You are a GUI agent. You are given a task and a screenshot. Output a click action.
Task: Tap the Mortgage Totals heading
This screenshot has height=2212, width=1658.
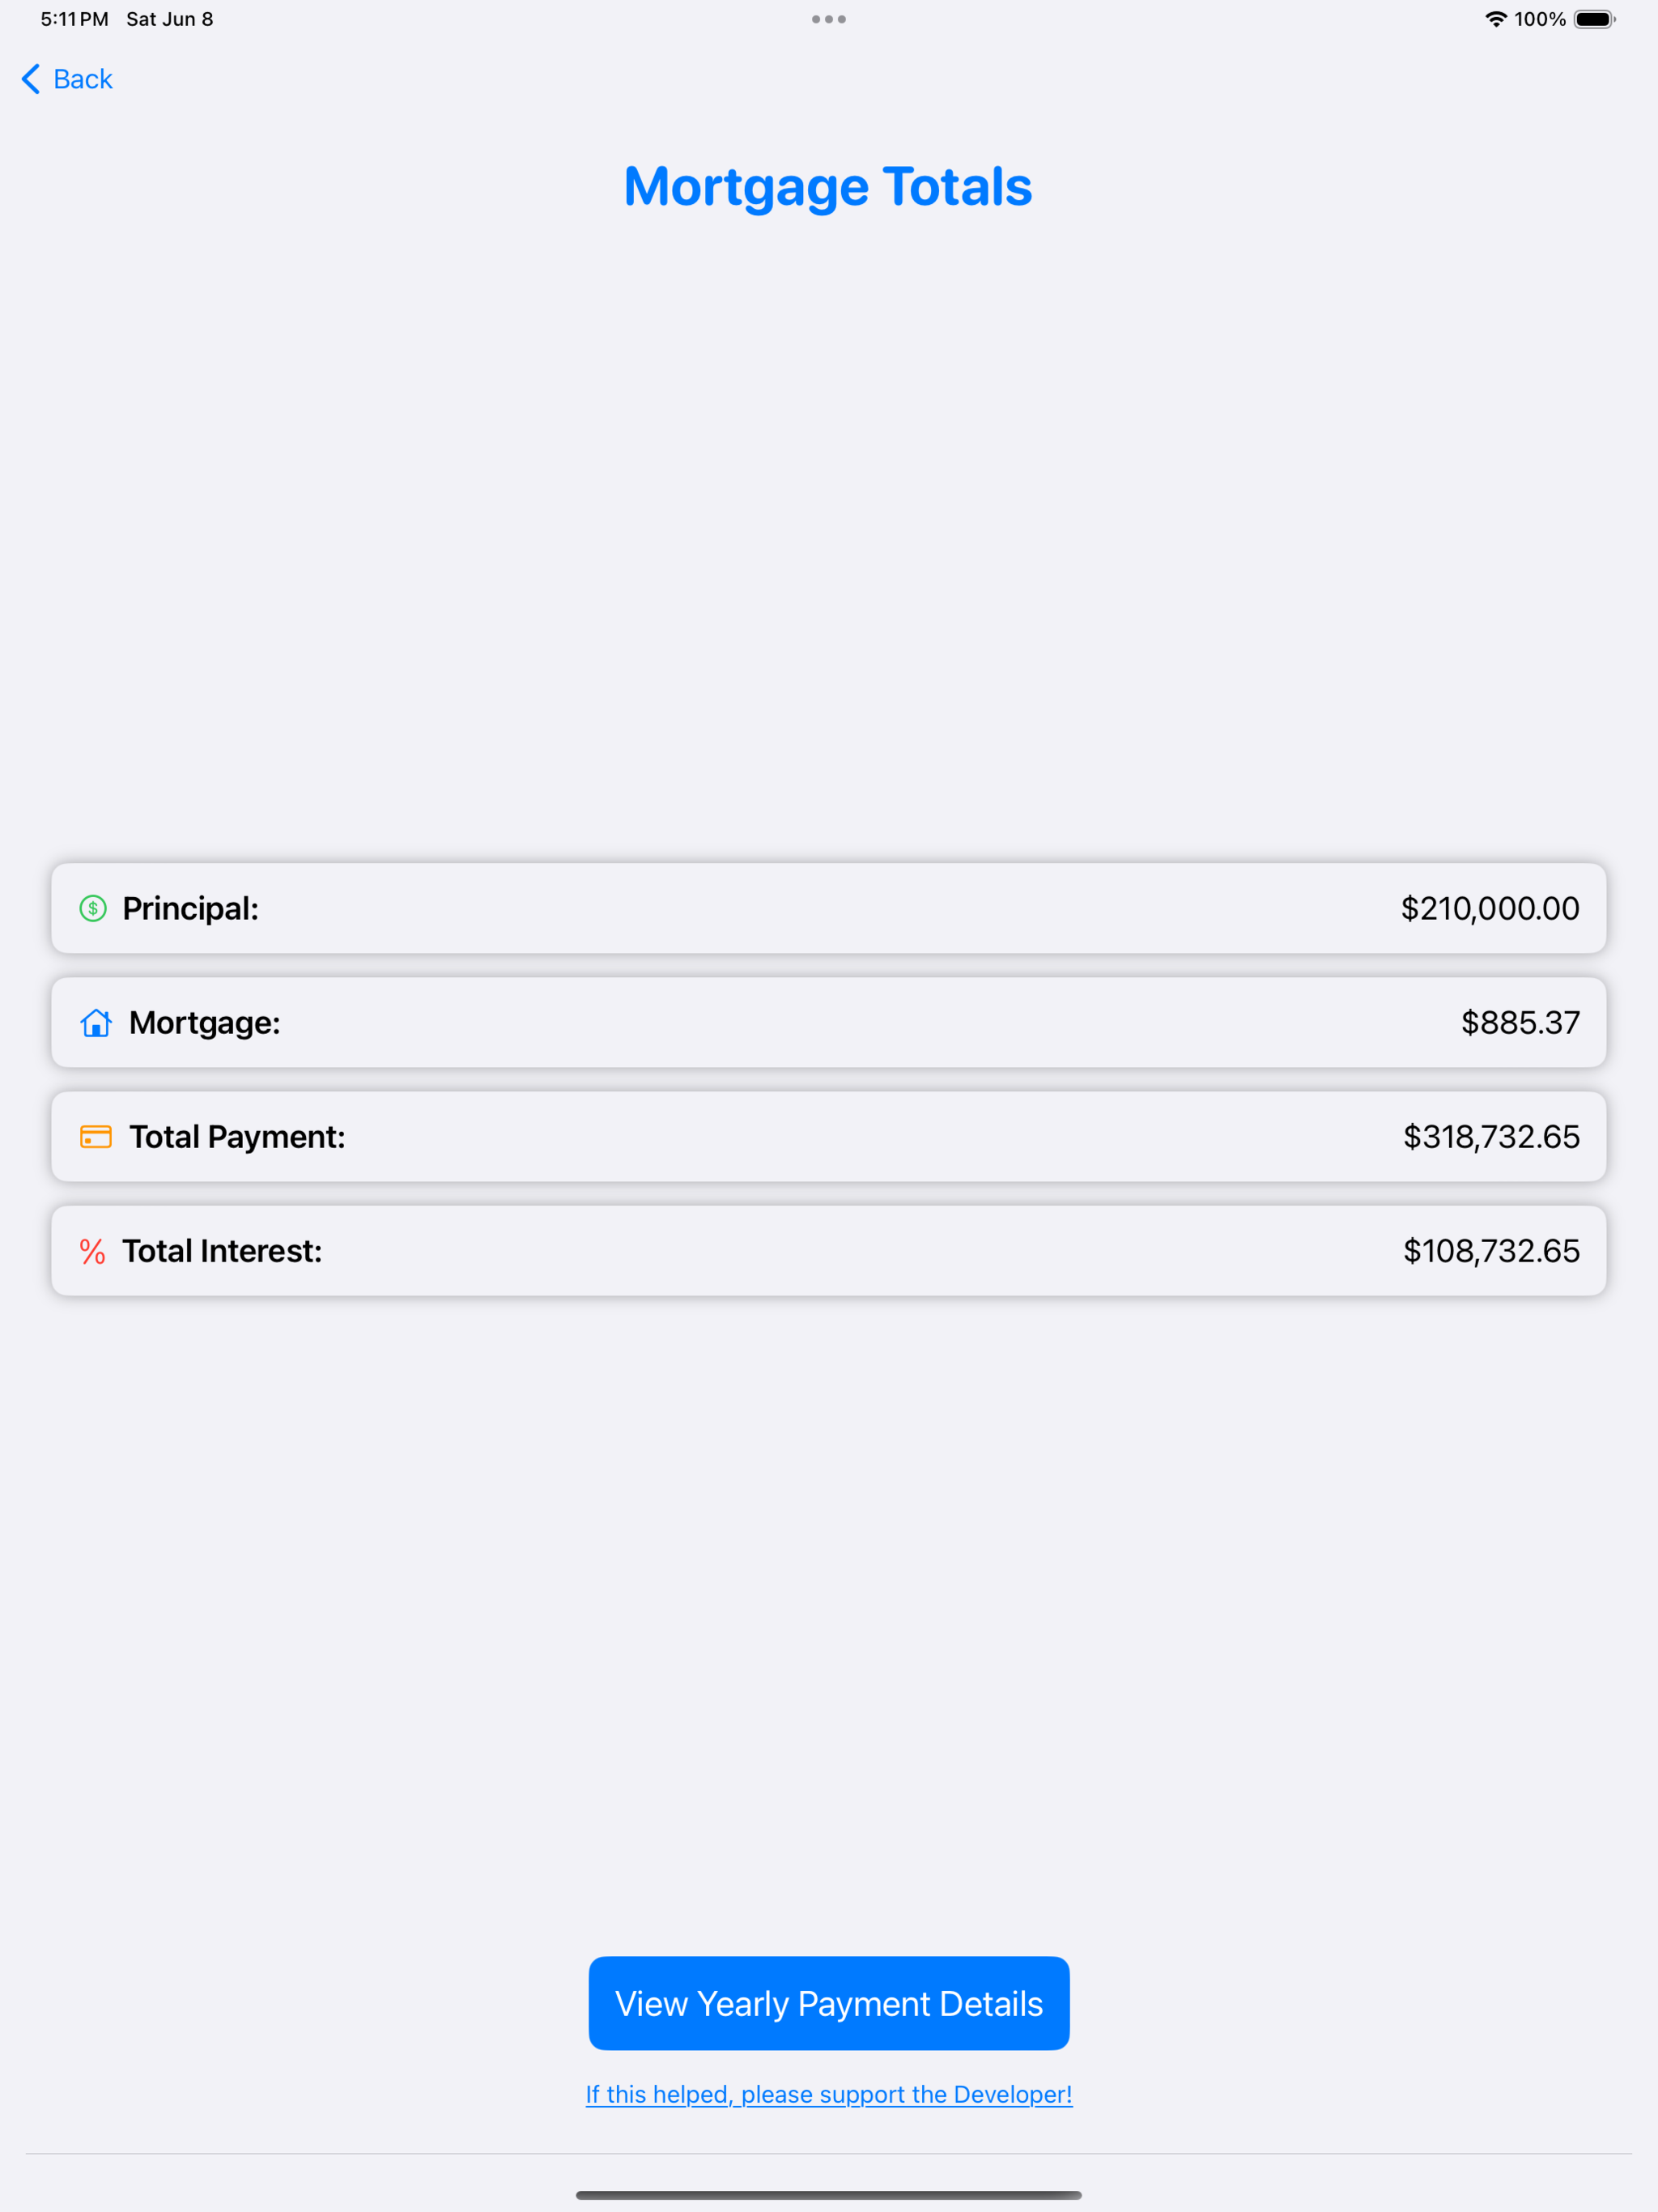point(828,187)
